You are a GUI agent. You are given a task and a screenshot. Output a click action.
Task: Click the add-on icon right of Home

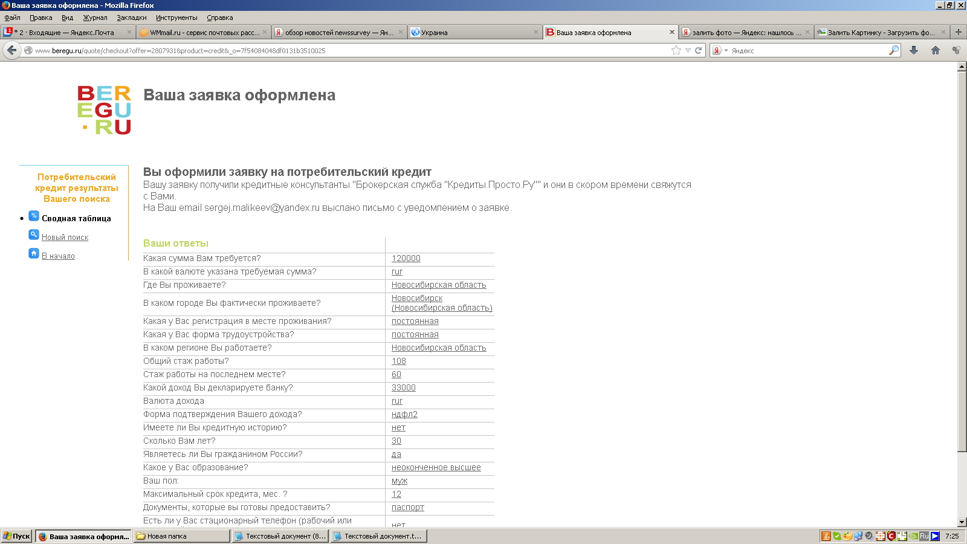pos(956,50)
